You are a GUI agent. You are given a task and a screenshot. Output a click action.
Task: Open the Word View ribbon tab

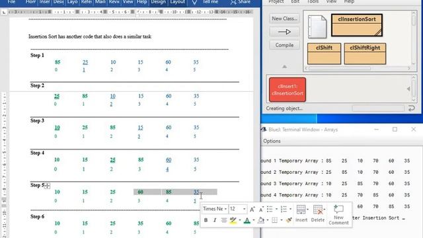pos(128,2)
